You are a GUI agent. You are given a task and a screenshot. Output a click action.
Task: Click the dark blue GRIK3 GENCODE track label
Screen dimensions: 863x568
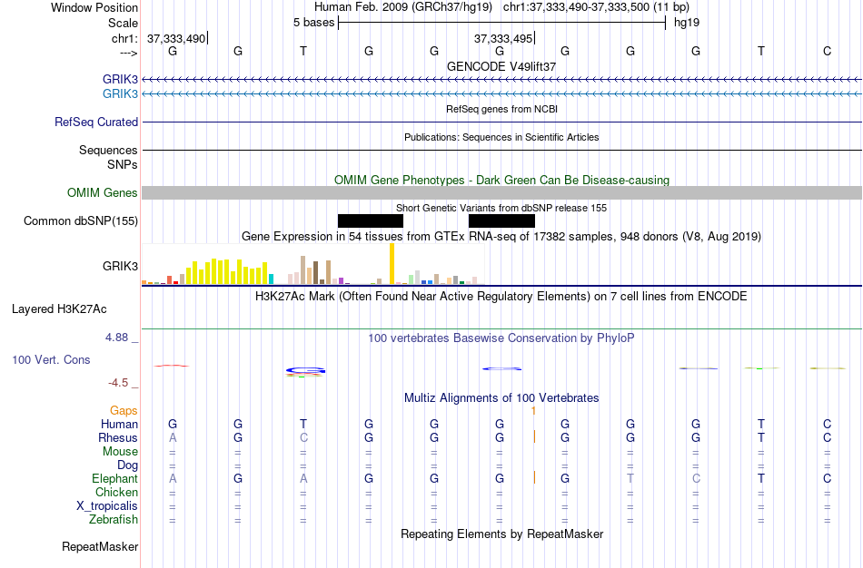pos(120,79)
